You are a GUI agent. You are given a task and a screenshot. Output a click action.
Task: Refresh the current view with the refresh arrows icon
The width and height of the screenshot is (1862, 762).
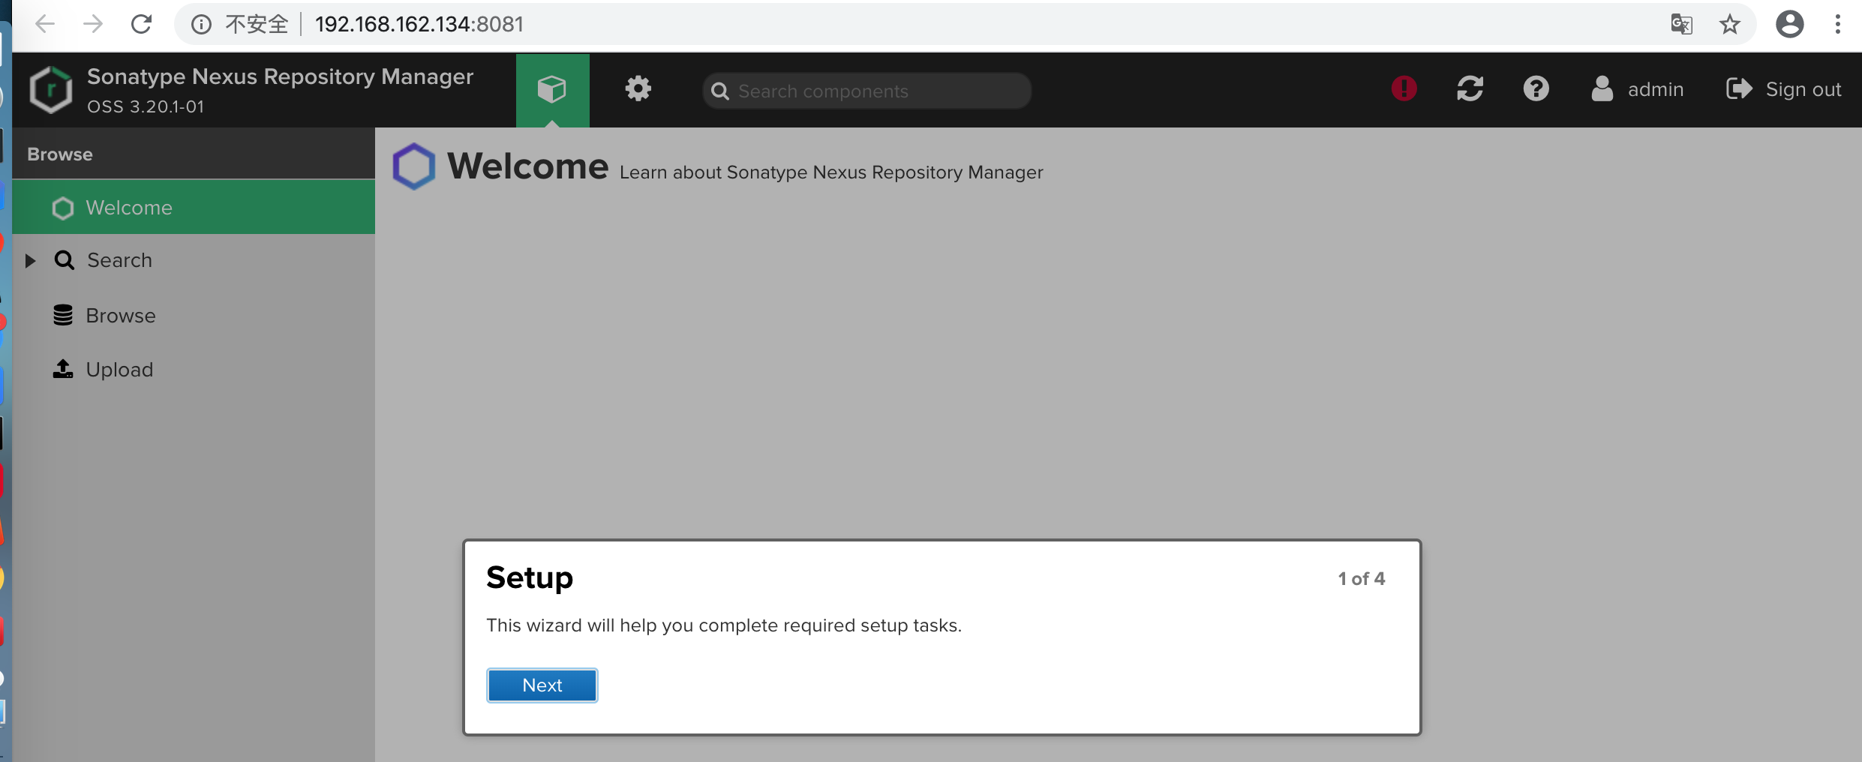pyautogui.click(x=1470, y=88)
